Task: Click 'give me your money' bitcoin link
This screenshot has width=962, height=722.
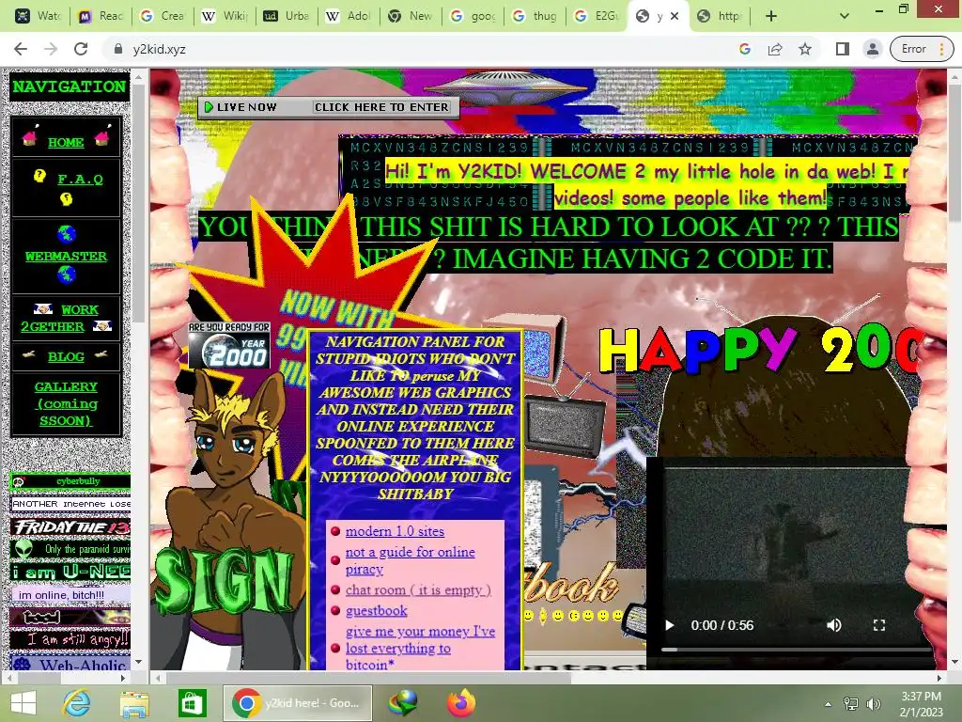Action: (420, 648)
